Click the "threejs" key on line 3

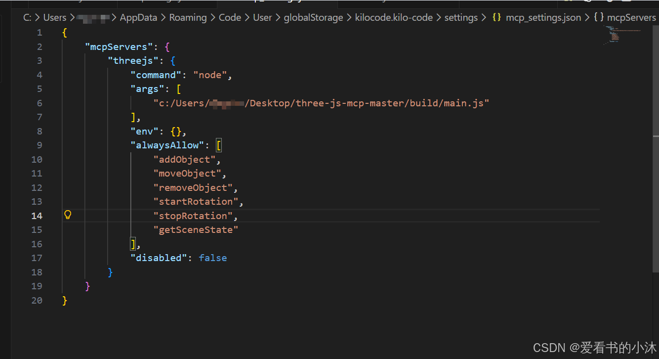pyautogui.click(x=132, y=61)
